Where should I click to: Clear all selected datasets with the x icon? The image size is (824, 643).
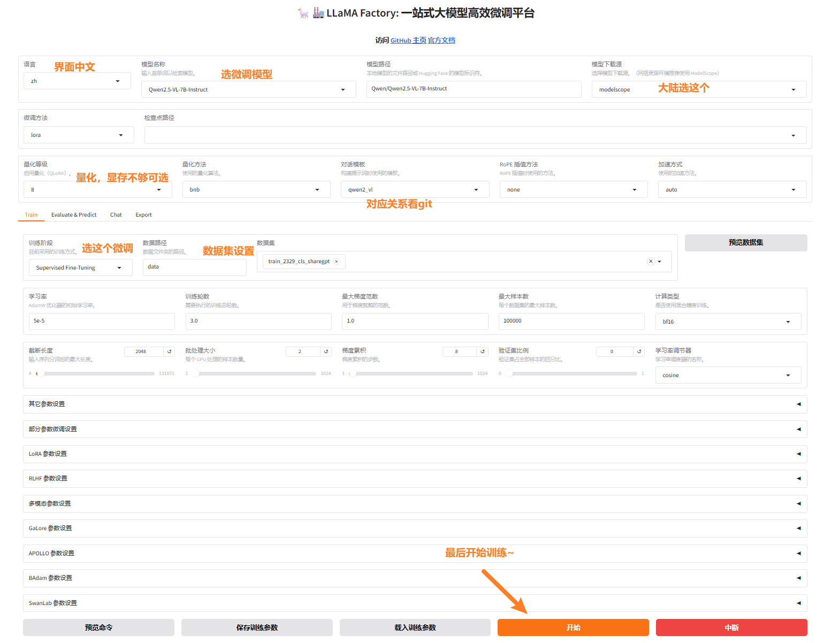click(x=651, y=262)
